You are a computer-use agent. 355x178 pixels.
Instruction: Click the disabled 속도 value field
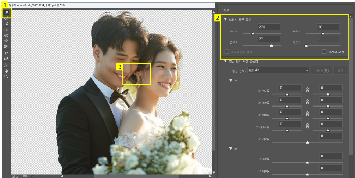[x=328, y=39]
